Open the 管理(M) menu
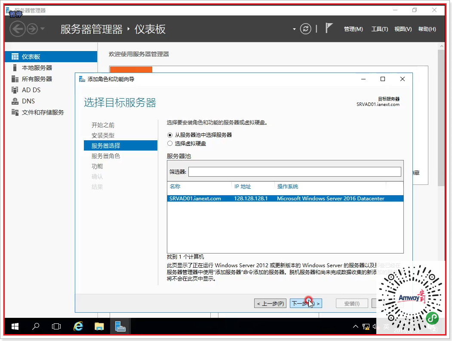The height and width of the screenshot is (341, 452). click(x=353, y=29)
